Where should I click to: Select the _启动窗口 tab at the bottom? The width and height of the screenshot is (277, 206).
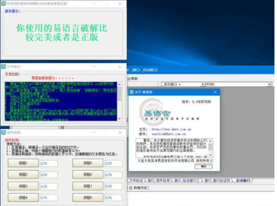[243, 181]
